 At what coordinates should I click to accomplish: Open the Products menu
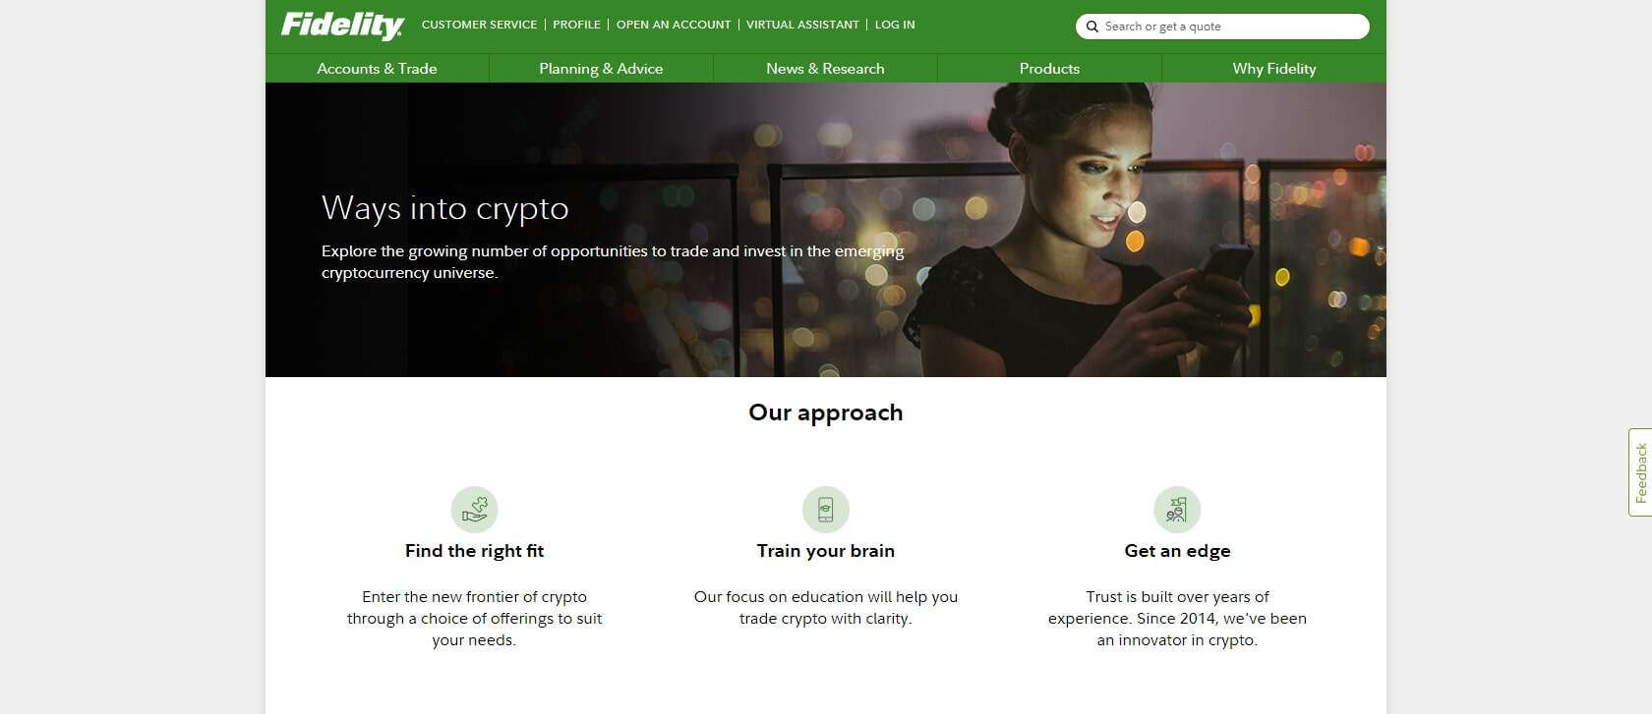1049,69
